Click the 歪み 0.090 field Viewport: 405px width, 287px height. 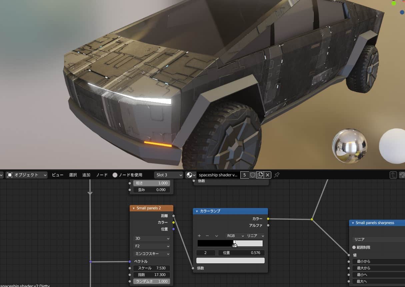coord(152,190)
